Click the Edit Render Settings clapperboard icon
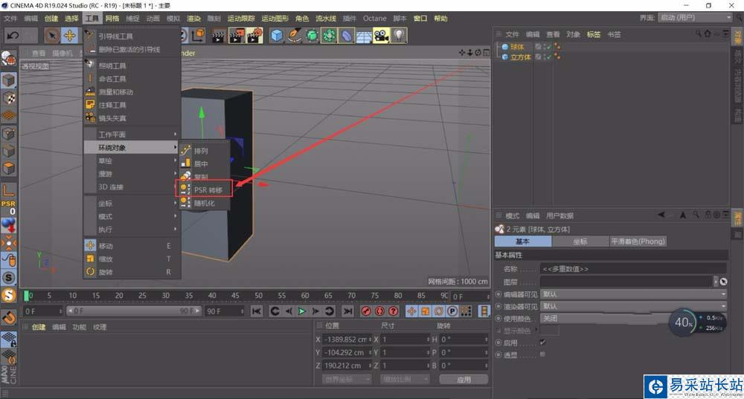 coord(255,35)
